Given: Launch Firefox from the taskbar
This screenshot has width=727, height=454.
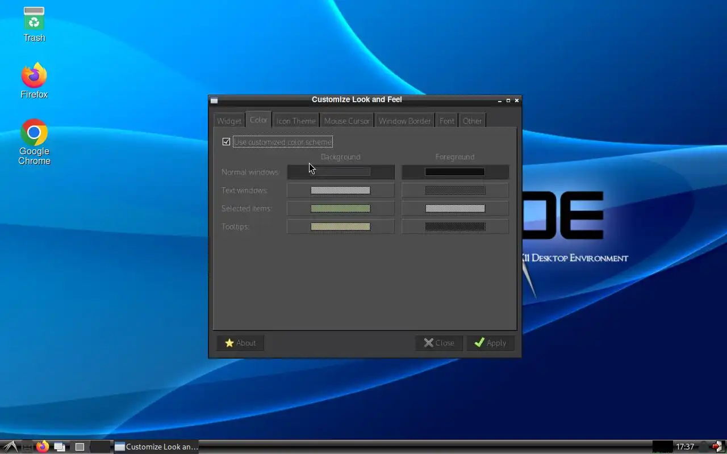Looking at the screenshot, I should [43, 447].
